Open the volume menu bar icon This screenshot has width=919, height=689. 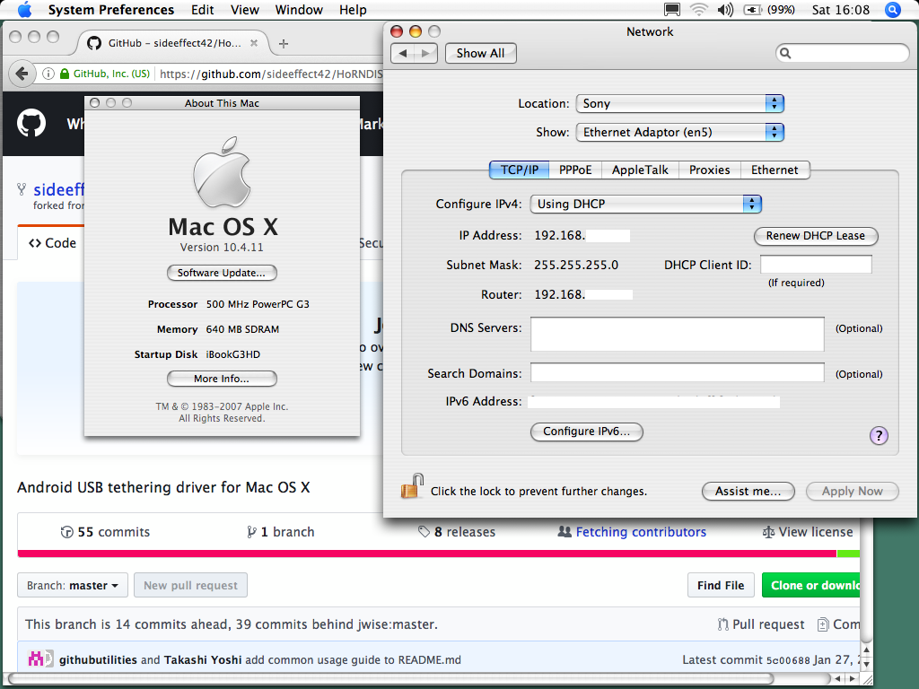pos(725,10)
